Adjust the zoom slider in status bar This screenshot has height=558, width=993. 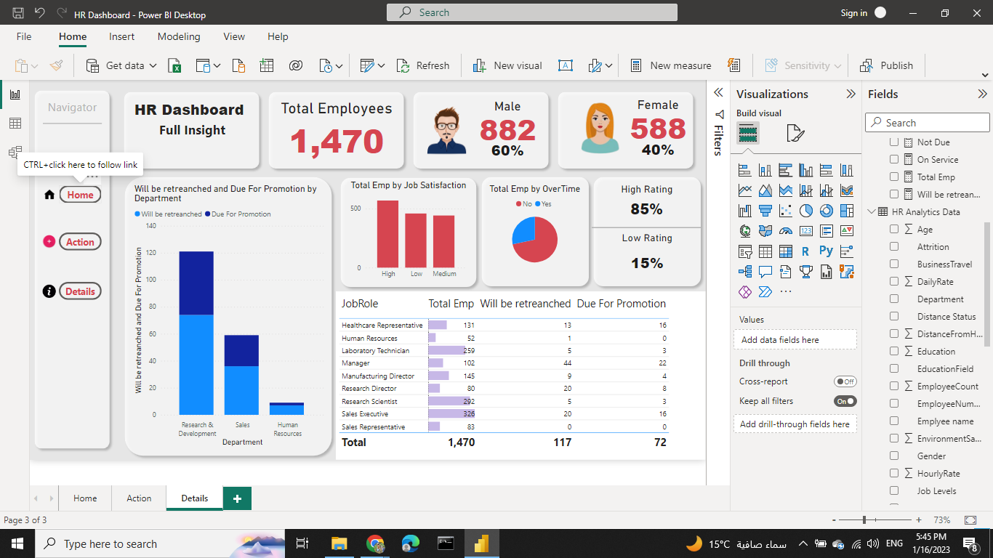[864, 520]
